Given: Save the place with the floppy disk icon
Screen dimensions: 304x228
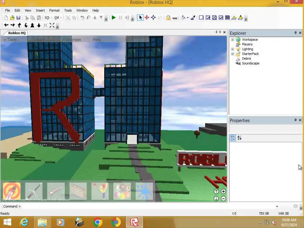Looking at the screenshot, I should point(18,18).
